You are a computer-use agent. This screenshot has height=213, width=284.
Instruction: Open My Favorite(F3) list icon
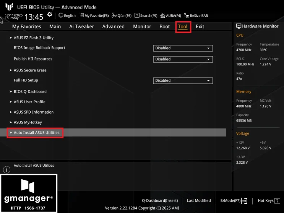click(x=81, y=15)
